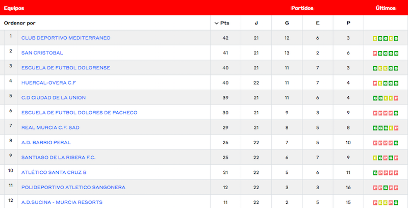Click Polideportivo Sangonera's green result icon
Screen dimensions: 408x208
pos(386,187)
